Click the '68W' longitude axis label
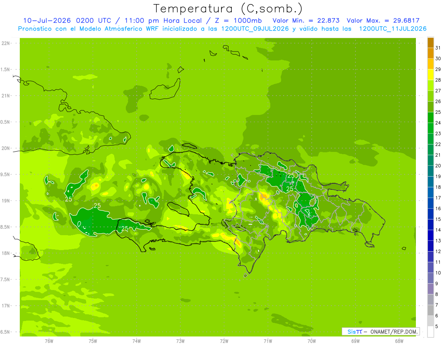Screen dimensions: 448x346 click(399, 341)
